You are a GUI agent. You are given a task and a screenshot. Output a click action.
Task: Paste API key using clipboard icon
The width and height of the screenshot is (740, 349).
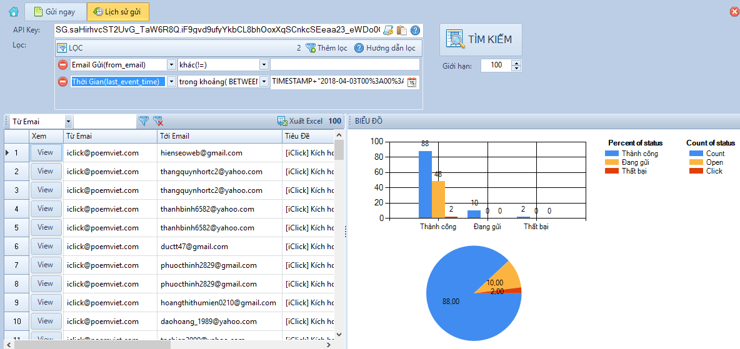(x=402, y=31)
